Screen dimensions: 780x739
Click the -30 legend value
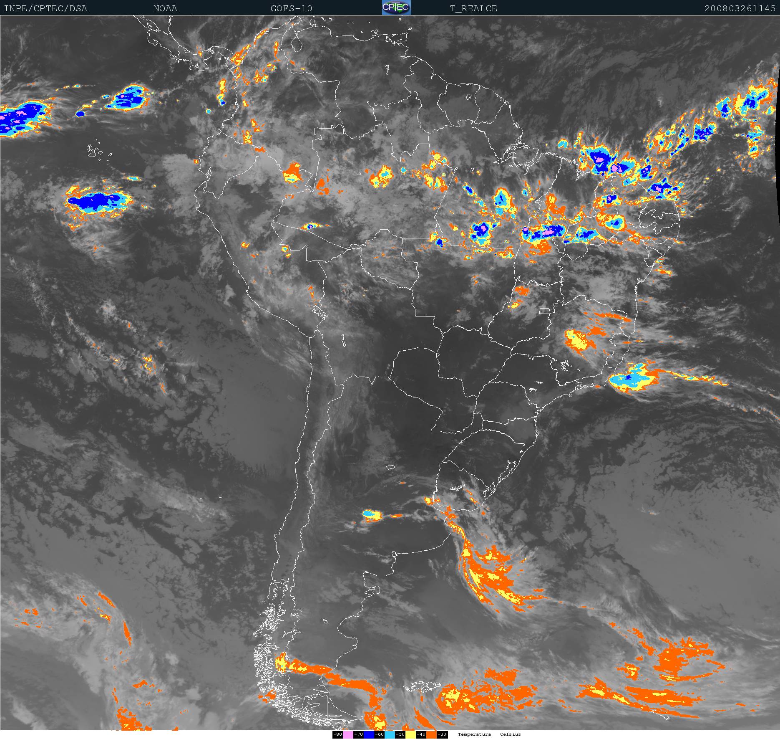(442, 734)
